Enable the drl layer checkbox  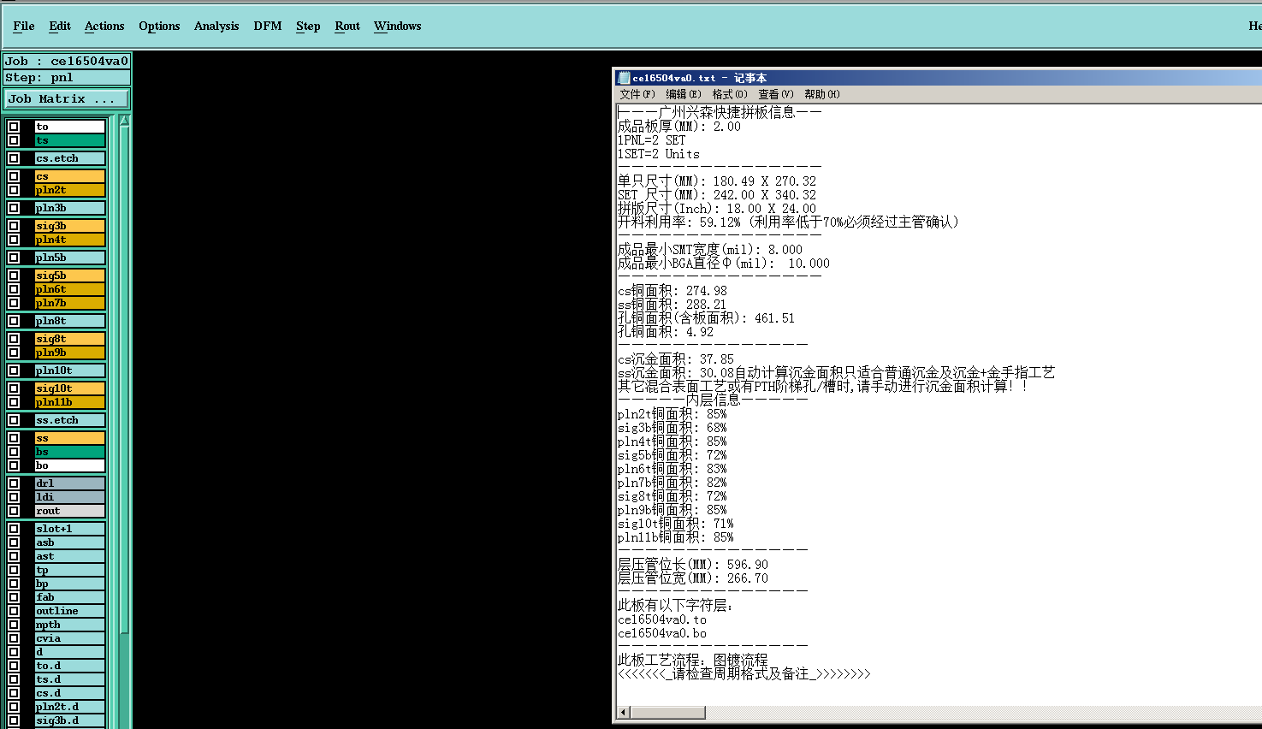[14, 483]
